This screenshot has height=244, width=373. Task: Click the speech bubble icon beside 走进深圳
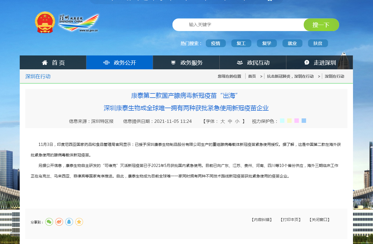307,62
